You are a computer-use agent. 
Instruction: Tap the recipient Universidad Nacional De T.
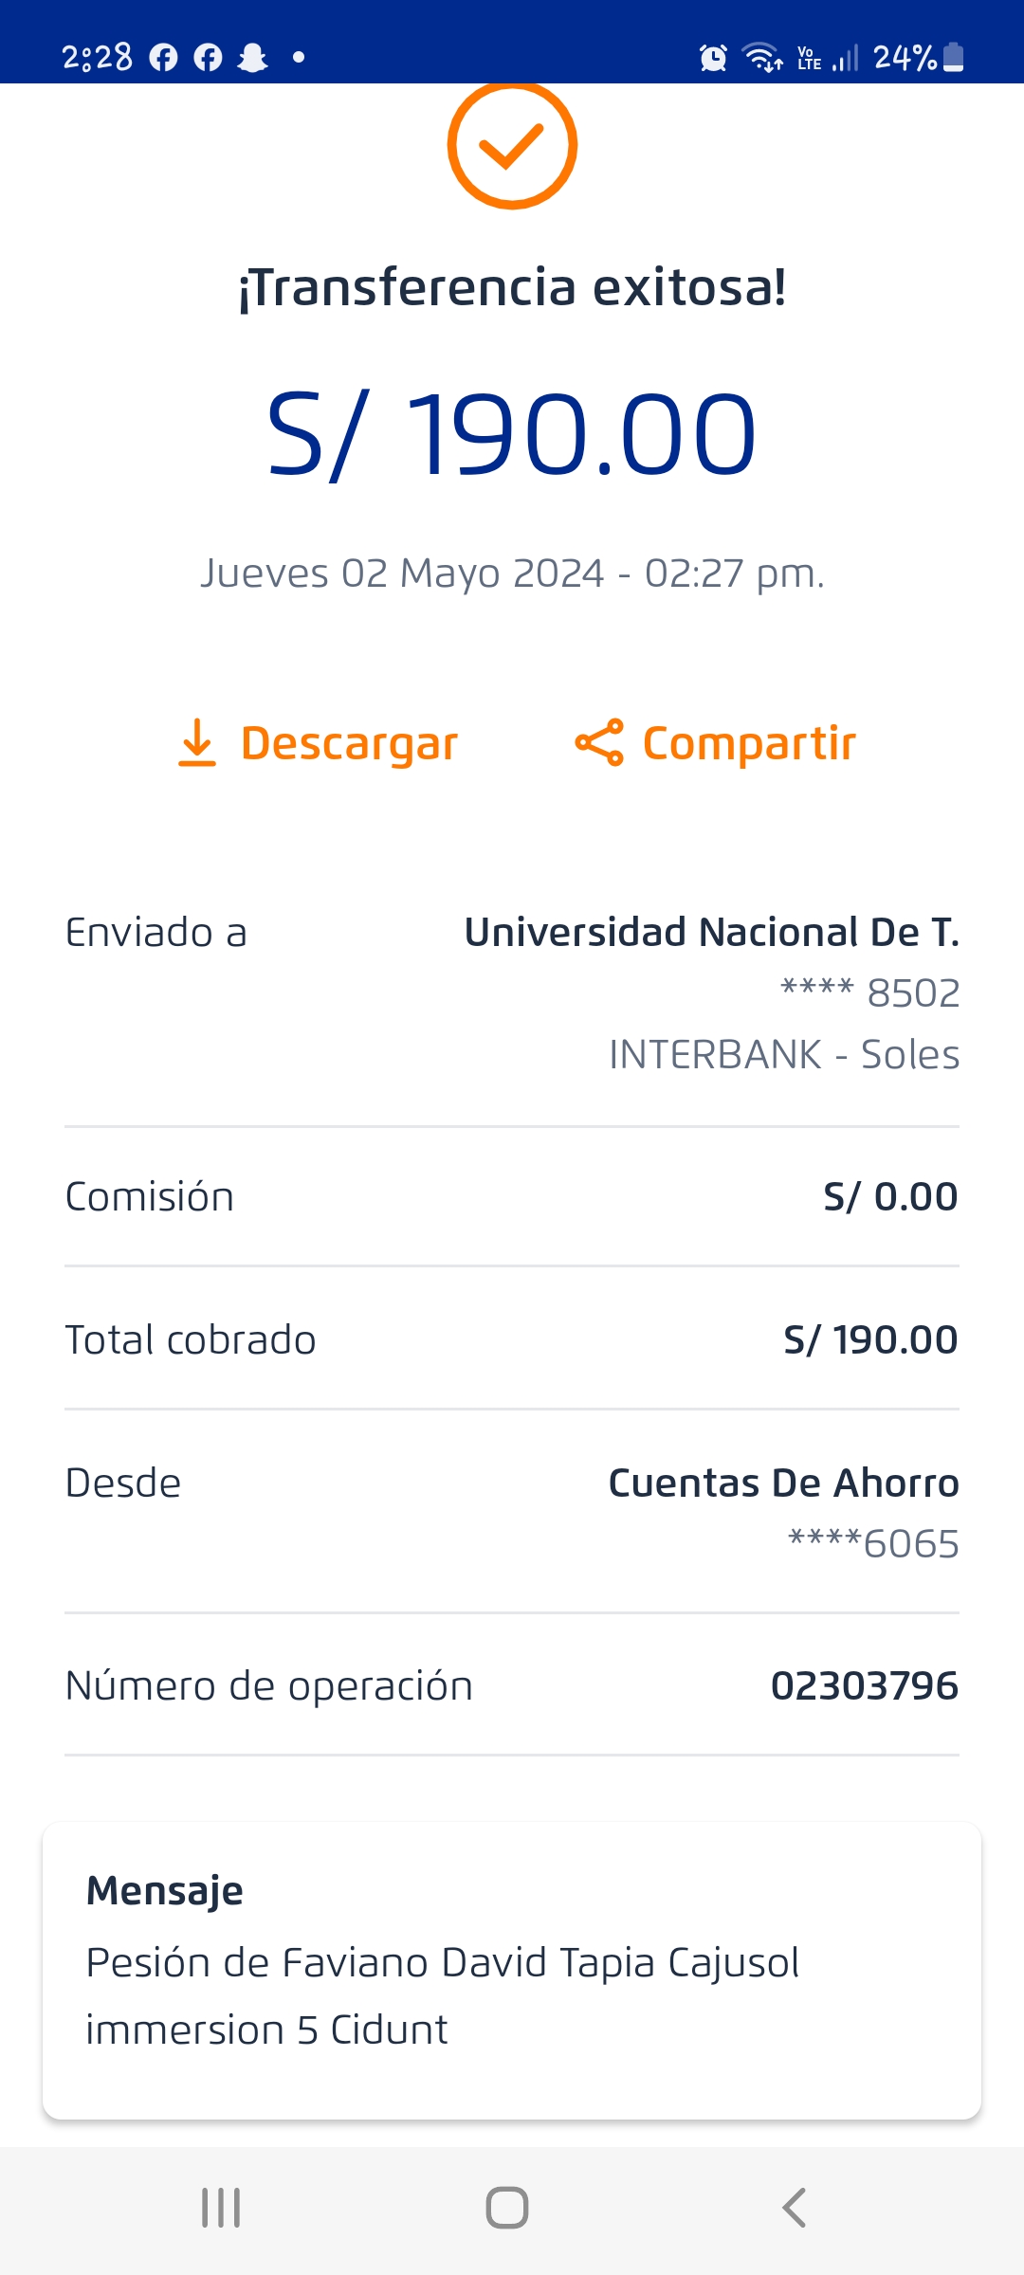click(x=711, y=933)
